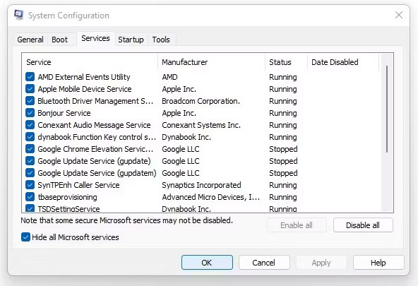Click Advanced Micro Devices manufacturer cell
This screenshot has width=418, height=286.
pos(210,197)
